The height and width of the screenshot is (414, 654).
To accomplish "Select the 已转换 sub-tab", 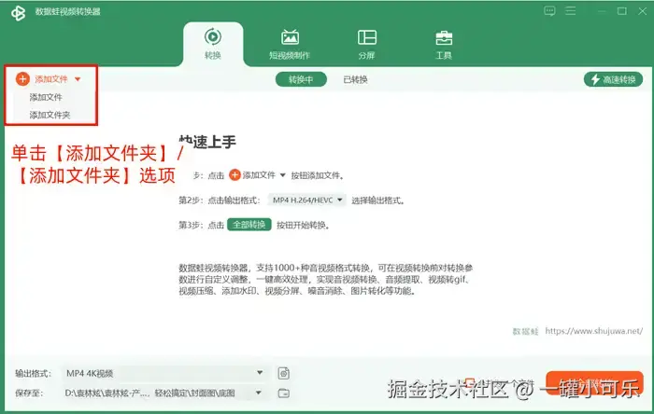I will 355,79.
